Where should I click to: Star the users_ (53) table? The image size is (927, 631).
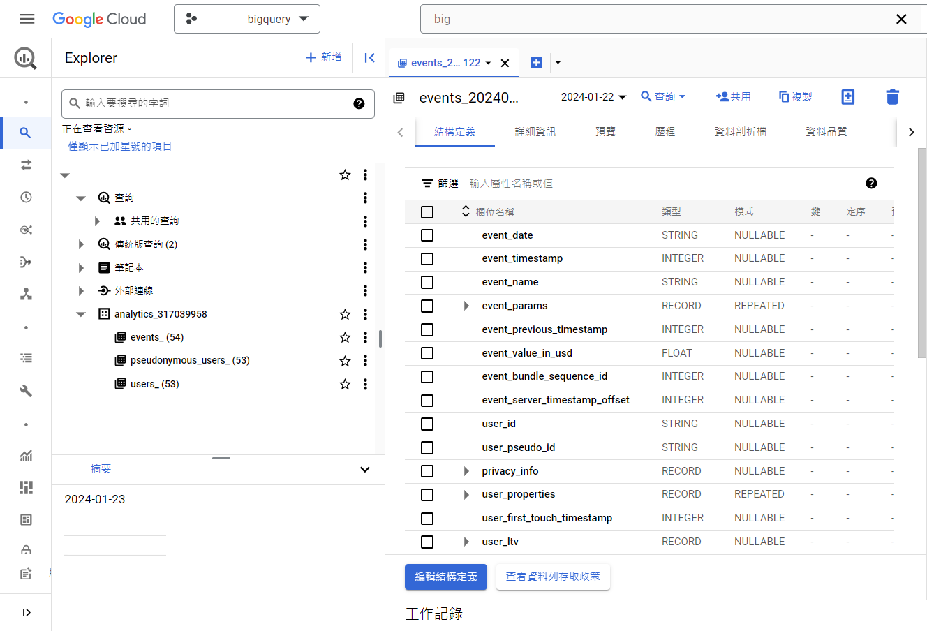coord(345,384)
